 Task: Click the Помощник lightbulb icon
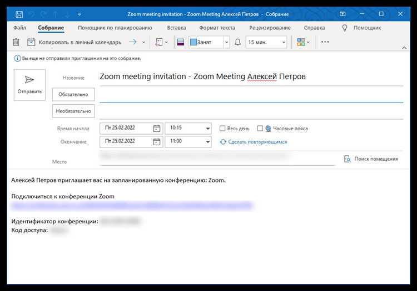[344, 28]
